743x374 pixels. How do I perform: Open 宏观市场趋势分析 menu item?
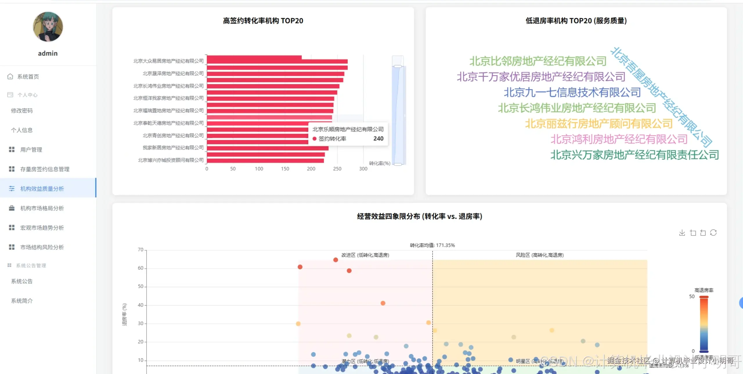coord(42,228)
